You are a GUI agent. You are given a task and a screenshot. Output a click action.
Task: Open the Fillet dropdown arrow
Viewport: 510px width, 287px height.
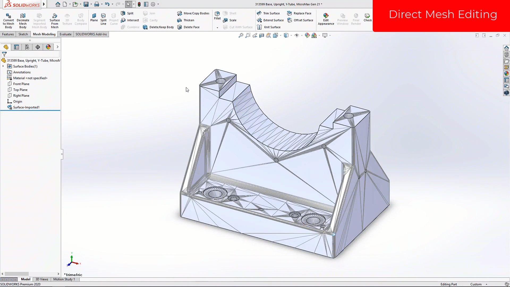[217, 27]
